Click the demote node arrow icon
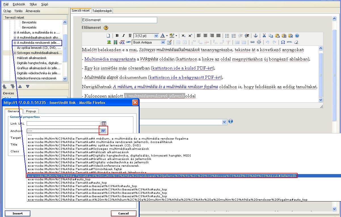341x217 pixels. pos(12,86)
